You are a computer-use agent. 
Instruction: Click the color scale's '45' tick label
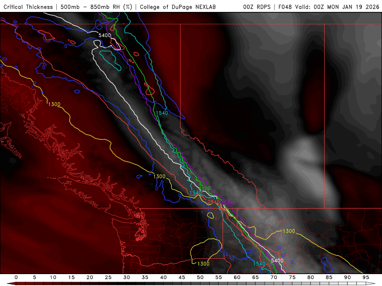pos(182,277)
